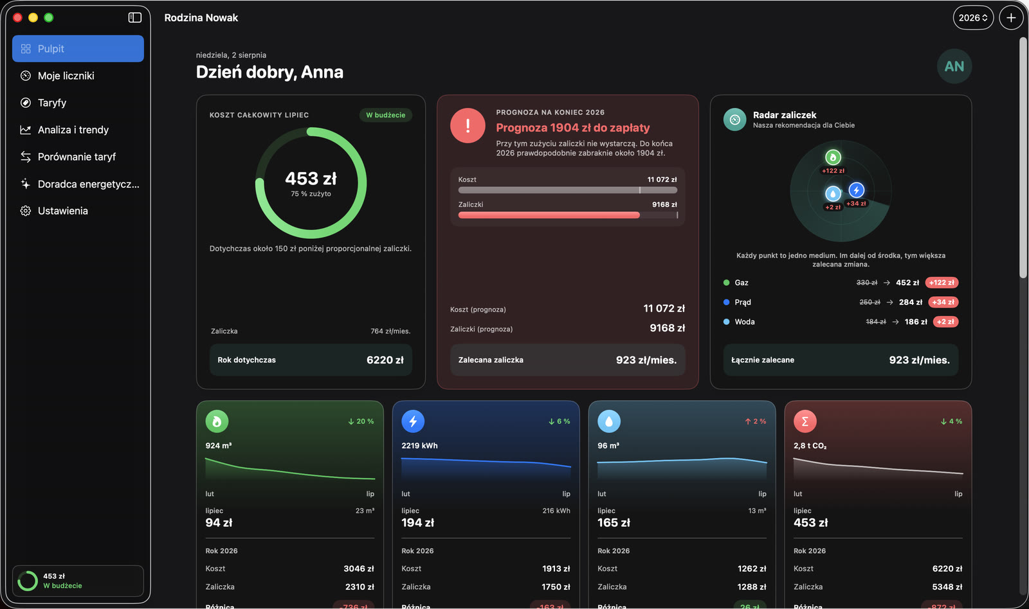The image size is (1029, 609).
Task: Click the Prąd row in radar legend
Action: coord(841,302)
